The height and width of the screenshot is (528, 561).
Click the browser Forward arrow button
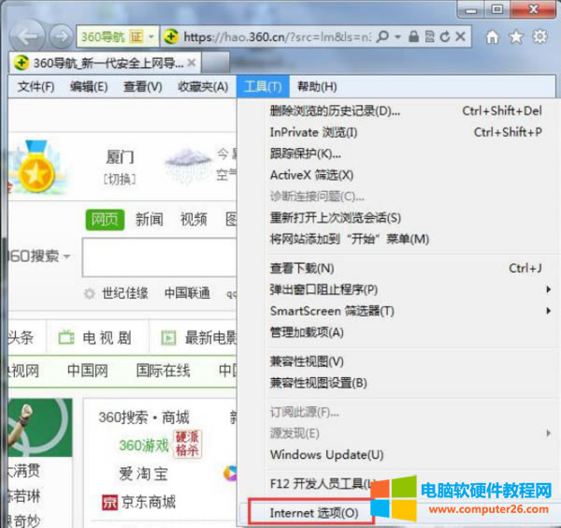(x=61, y=37)
